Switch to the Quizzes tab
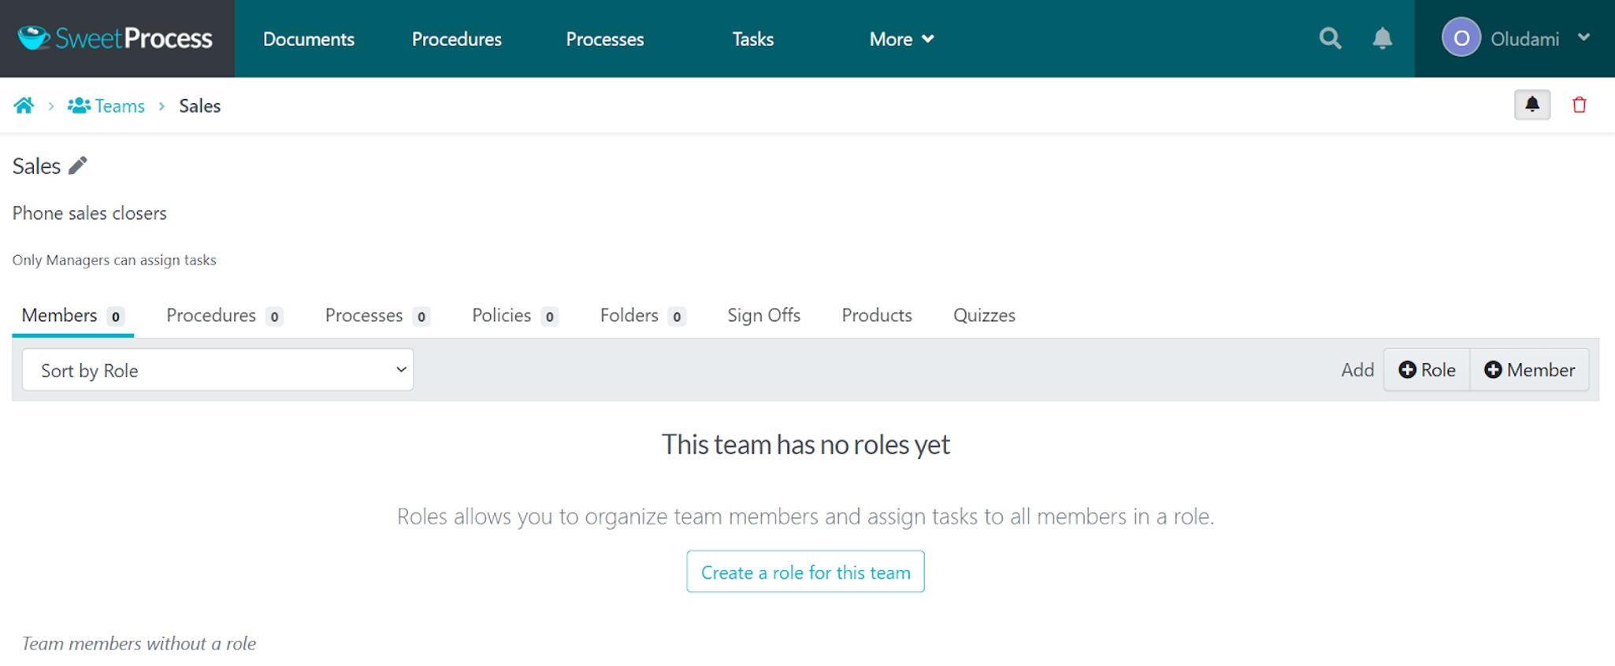The height and width of the screenshot is (666, 1615). tap(984, 316)
